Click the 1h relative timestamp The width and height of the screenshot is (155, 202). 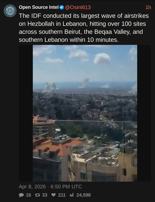coord(148,7)
